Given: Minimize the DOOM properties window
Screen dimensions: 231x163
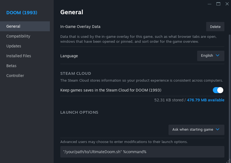Looking at the screenshot, I should pos(210,4).
